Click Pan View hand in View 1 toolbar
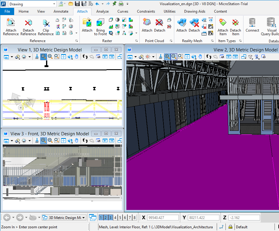 [76, 57]
